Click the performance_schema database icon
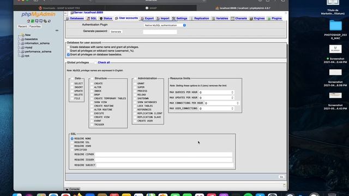The height and width of the screenshot is (196, 349). (23, 52)
